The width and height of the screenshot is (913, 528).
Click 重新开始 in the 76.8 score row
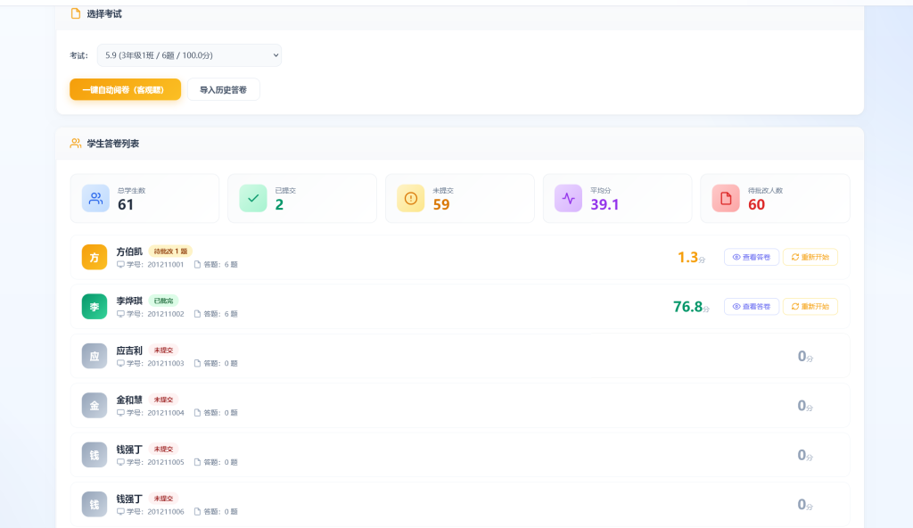[x=810, y=307]
